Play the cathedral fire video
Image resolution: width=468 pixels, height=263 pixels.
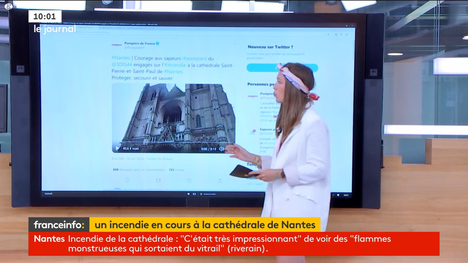117,148
